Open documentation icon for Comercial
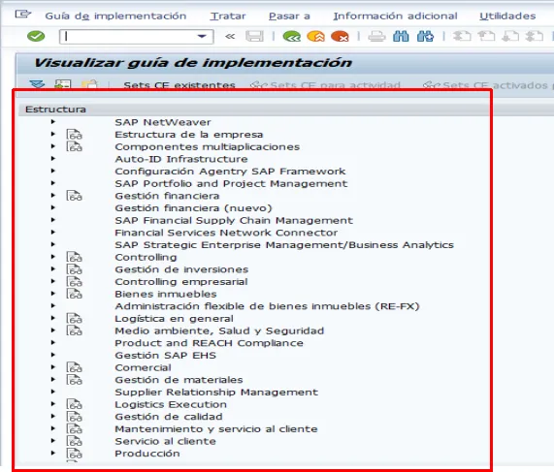Image resolution: width=554 pixels, height=472 pixels. pos(74,367)
